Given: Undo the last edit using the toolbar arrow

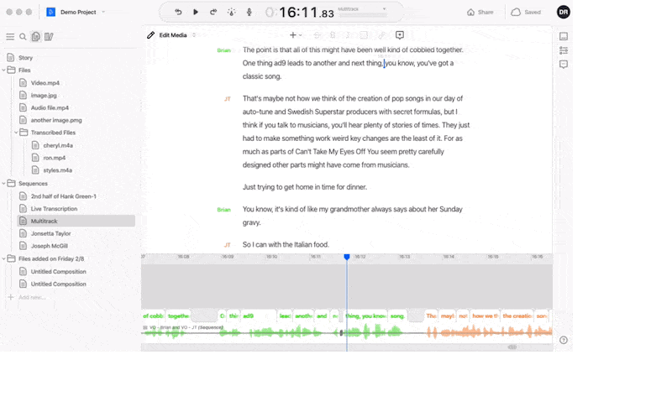Looking at the screenshot, I should [x=178, y=12].
